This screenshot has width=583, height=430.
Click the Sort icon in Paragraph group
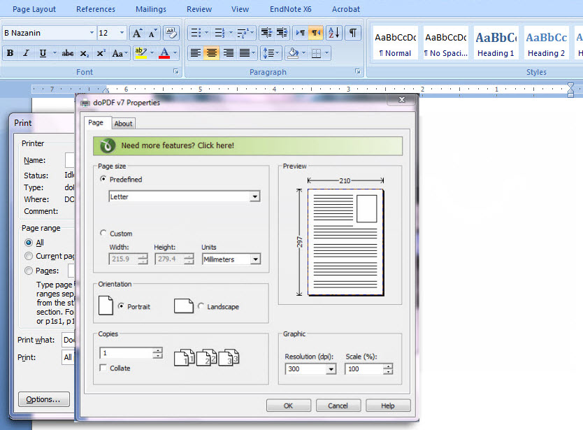pos(333,33)
